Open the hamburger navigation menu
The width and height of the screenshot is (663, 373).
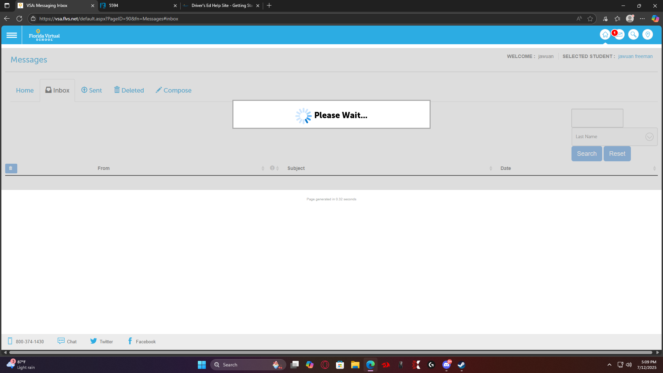coord(11,35)
